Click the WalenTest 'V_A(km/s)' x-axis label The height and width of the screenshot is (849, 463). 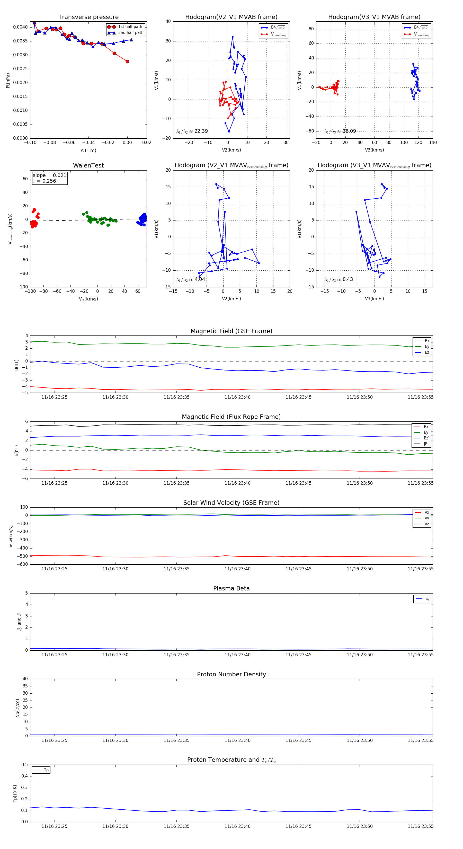[88, 299]
